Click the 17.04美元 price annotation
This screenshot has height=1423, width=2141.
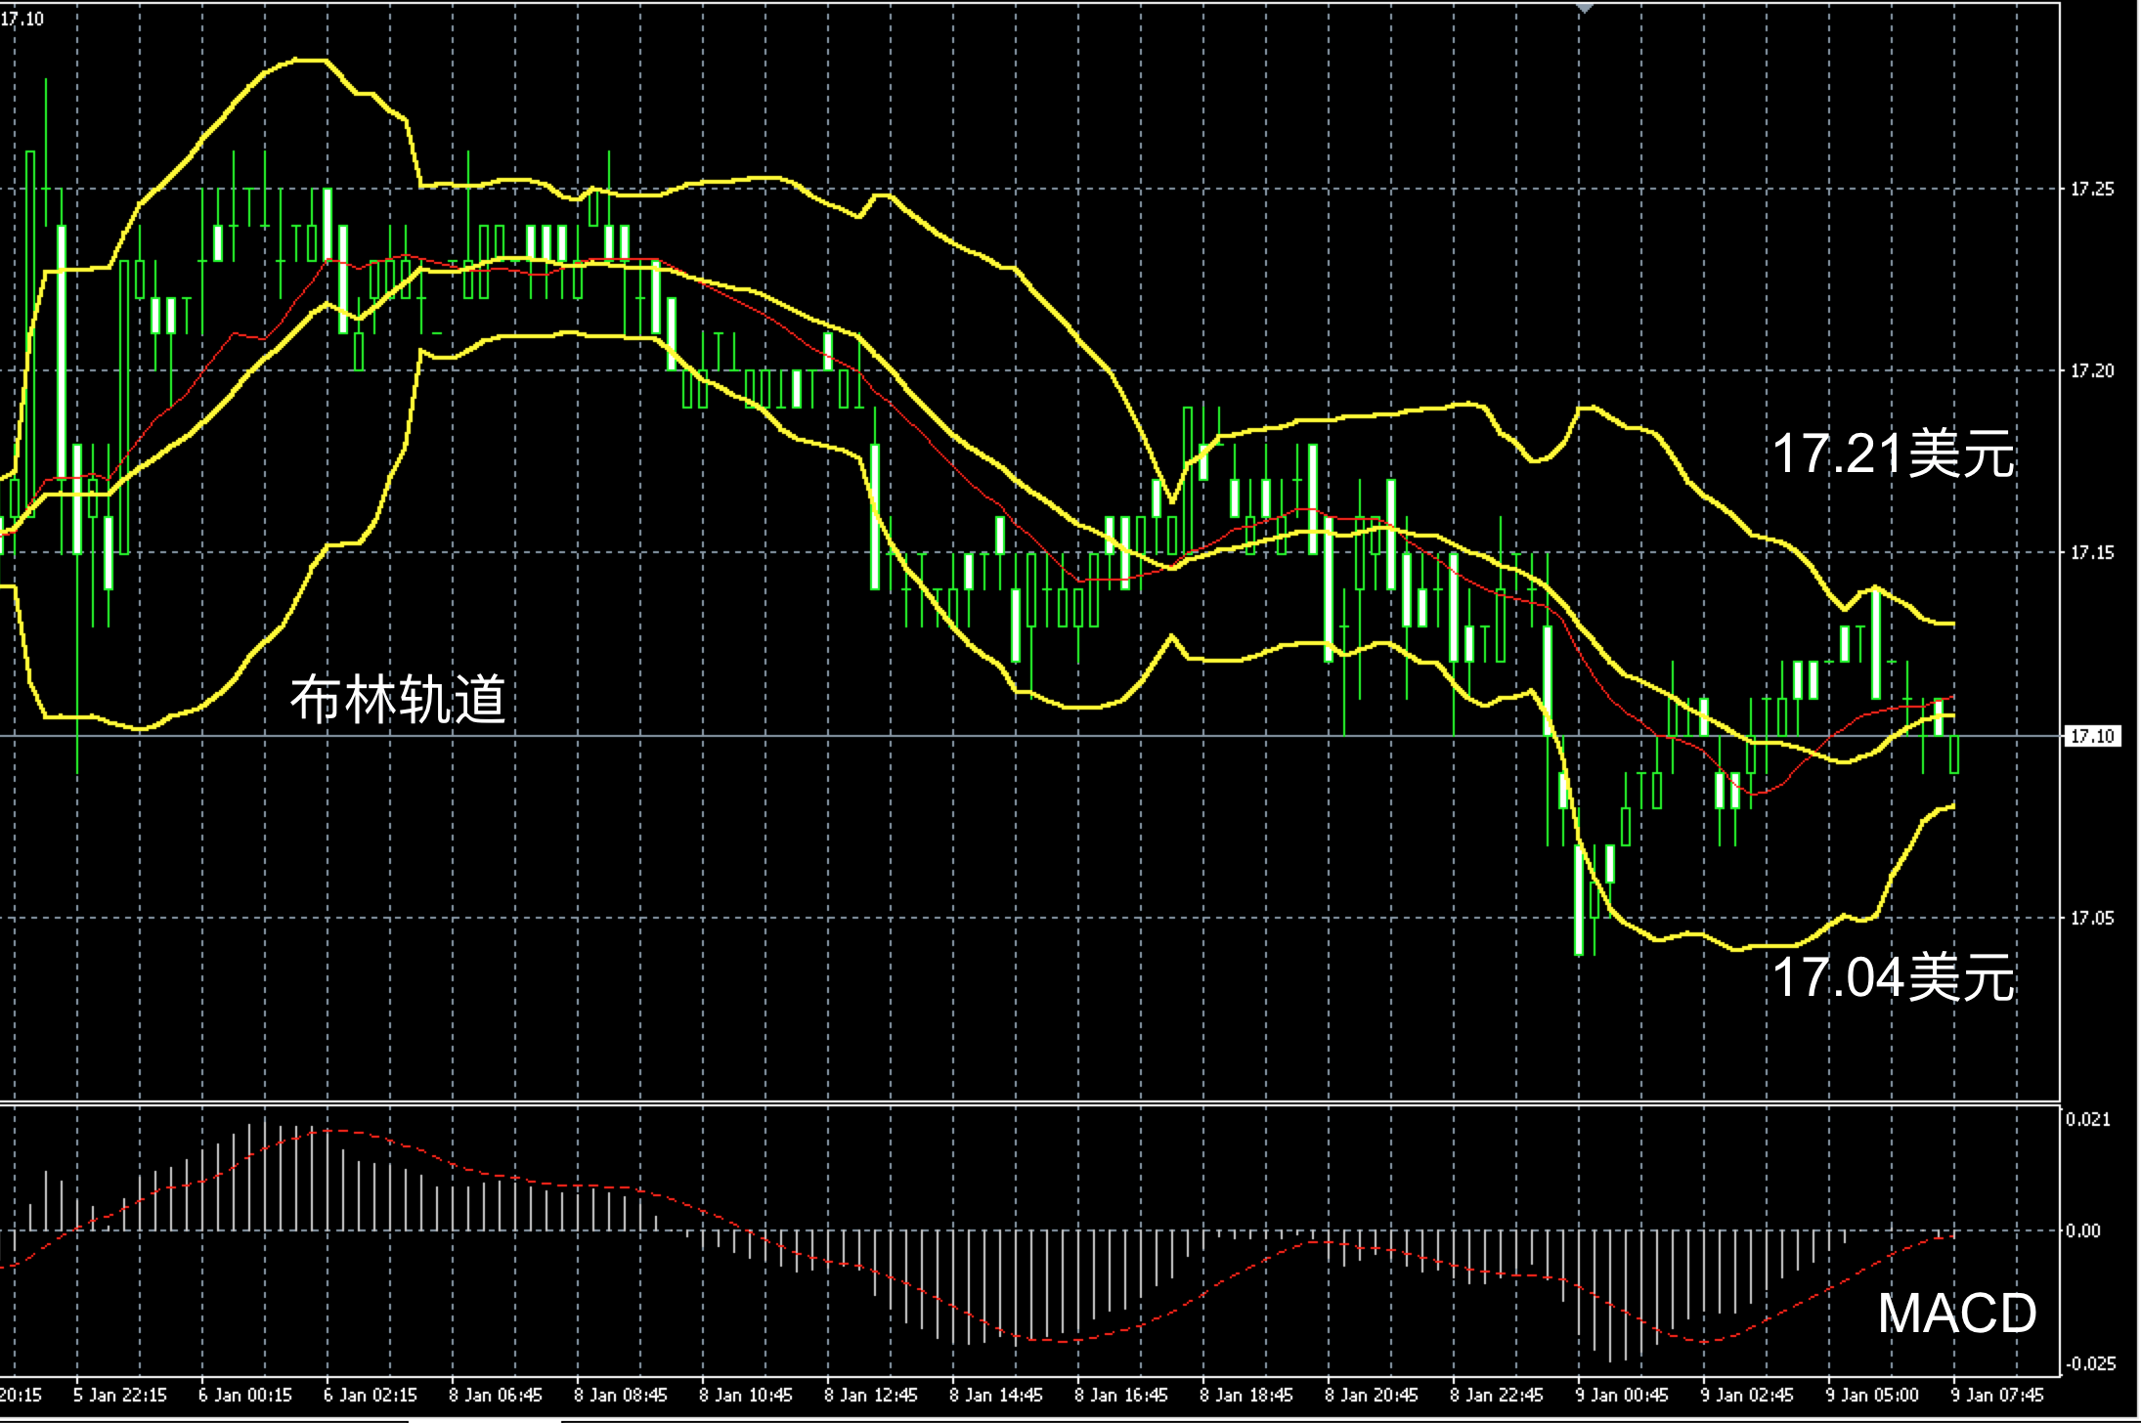coord(1893,977)
